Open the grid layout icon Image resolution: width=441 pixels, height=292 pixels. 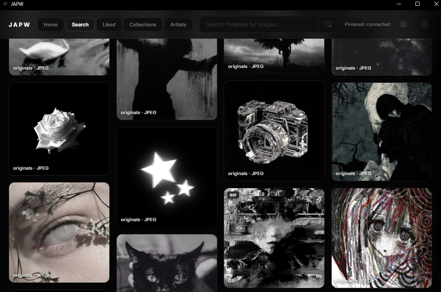(403, 24)
